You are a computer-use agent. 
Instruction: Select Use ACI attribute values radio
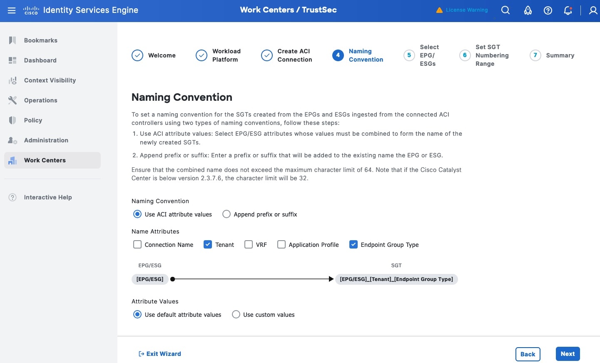(x=137, y=214)
